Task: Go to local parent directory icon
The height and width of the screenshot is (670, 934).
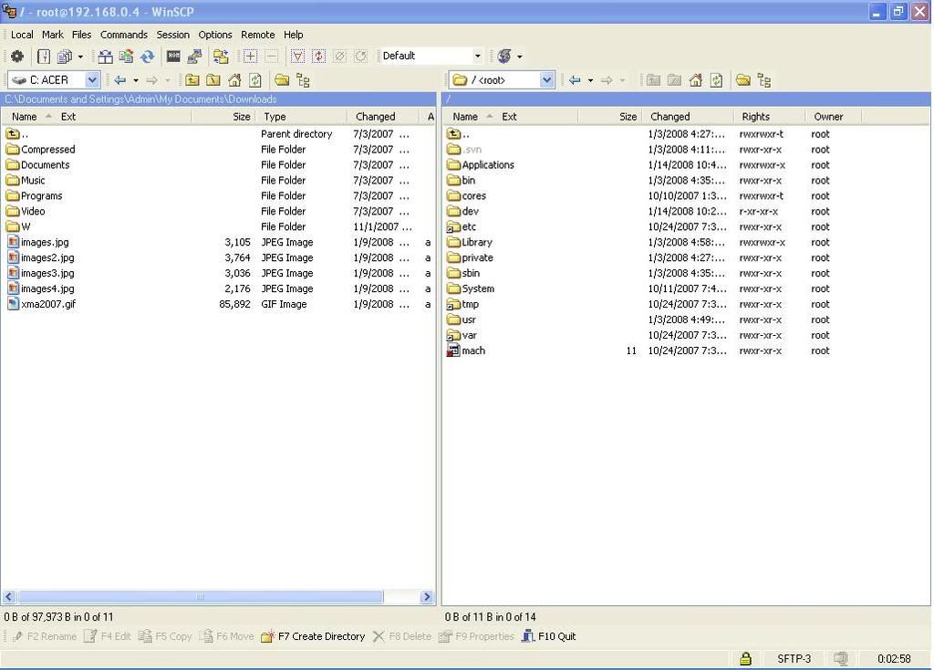Action: 192,80
